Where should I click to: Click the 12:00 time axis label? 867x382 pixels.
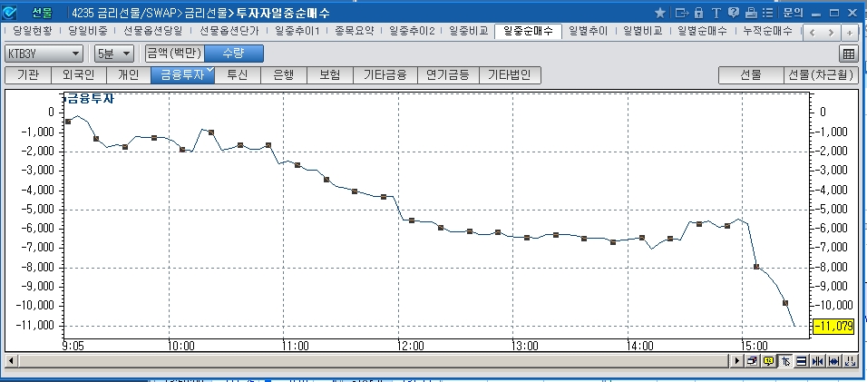pyautogui.click(x=410, y=347)
